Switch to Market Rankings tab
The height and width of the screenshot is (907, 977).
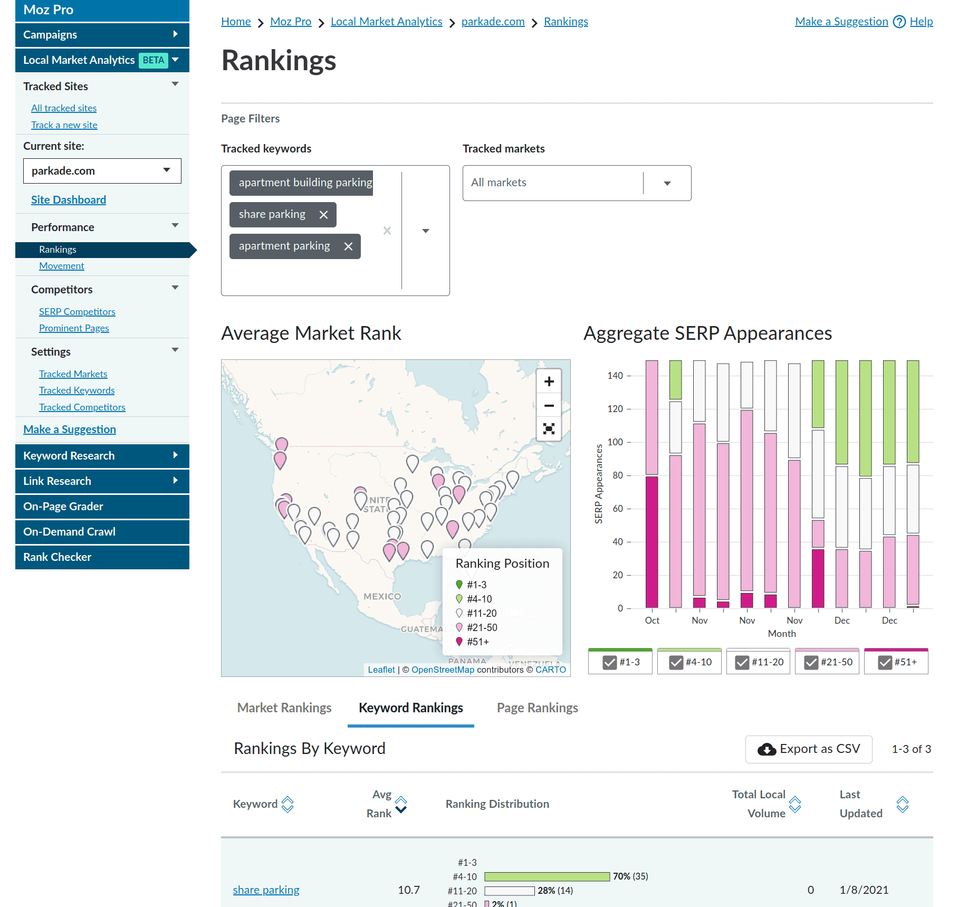coord(284,708)
